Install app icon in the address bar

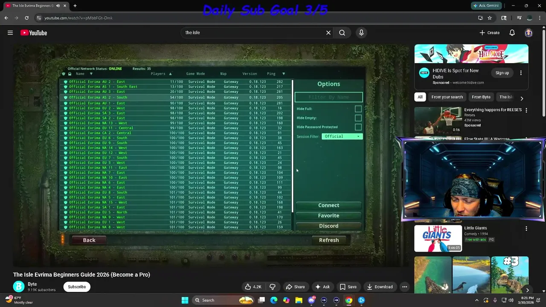tap(480, 18)
